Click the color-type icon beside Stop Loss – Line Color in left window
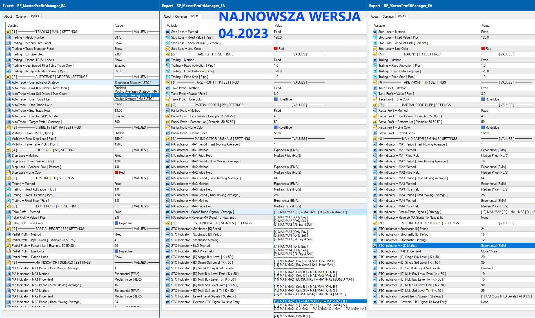The width and height of the screenshot is (535, 318). coord(8,173)
